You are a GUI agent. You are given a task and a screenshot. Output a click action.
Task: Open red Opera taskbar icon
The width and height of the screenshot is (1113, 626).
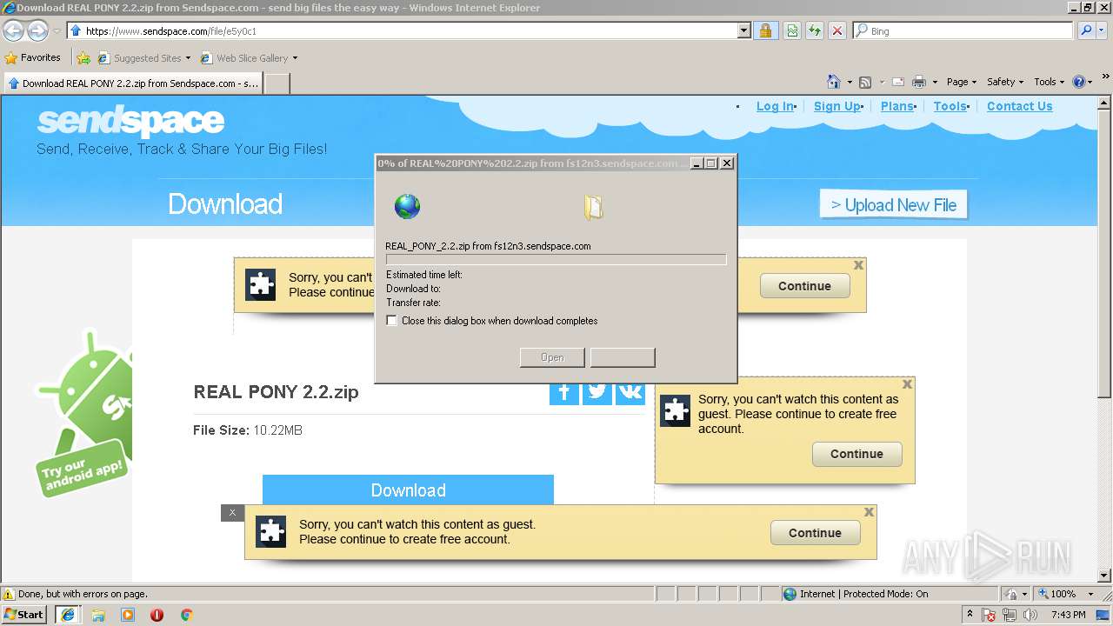coord(157,615)
